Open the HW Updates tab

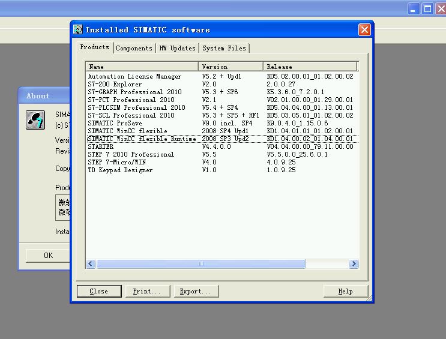click(177, 49)
